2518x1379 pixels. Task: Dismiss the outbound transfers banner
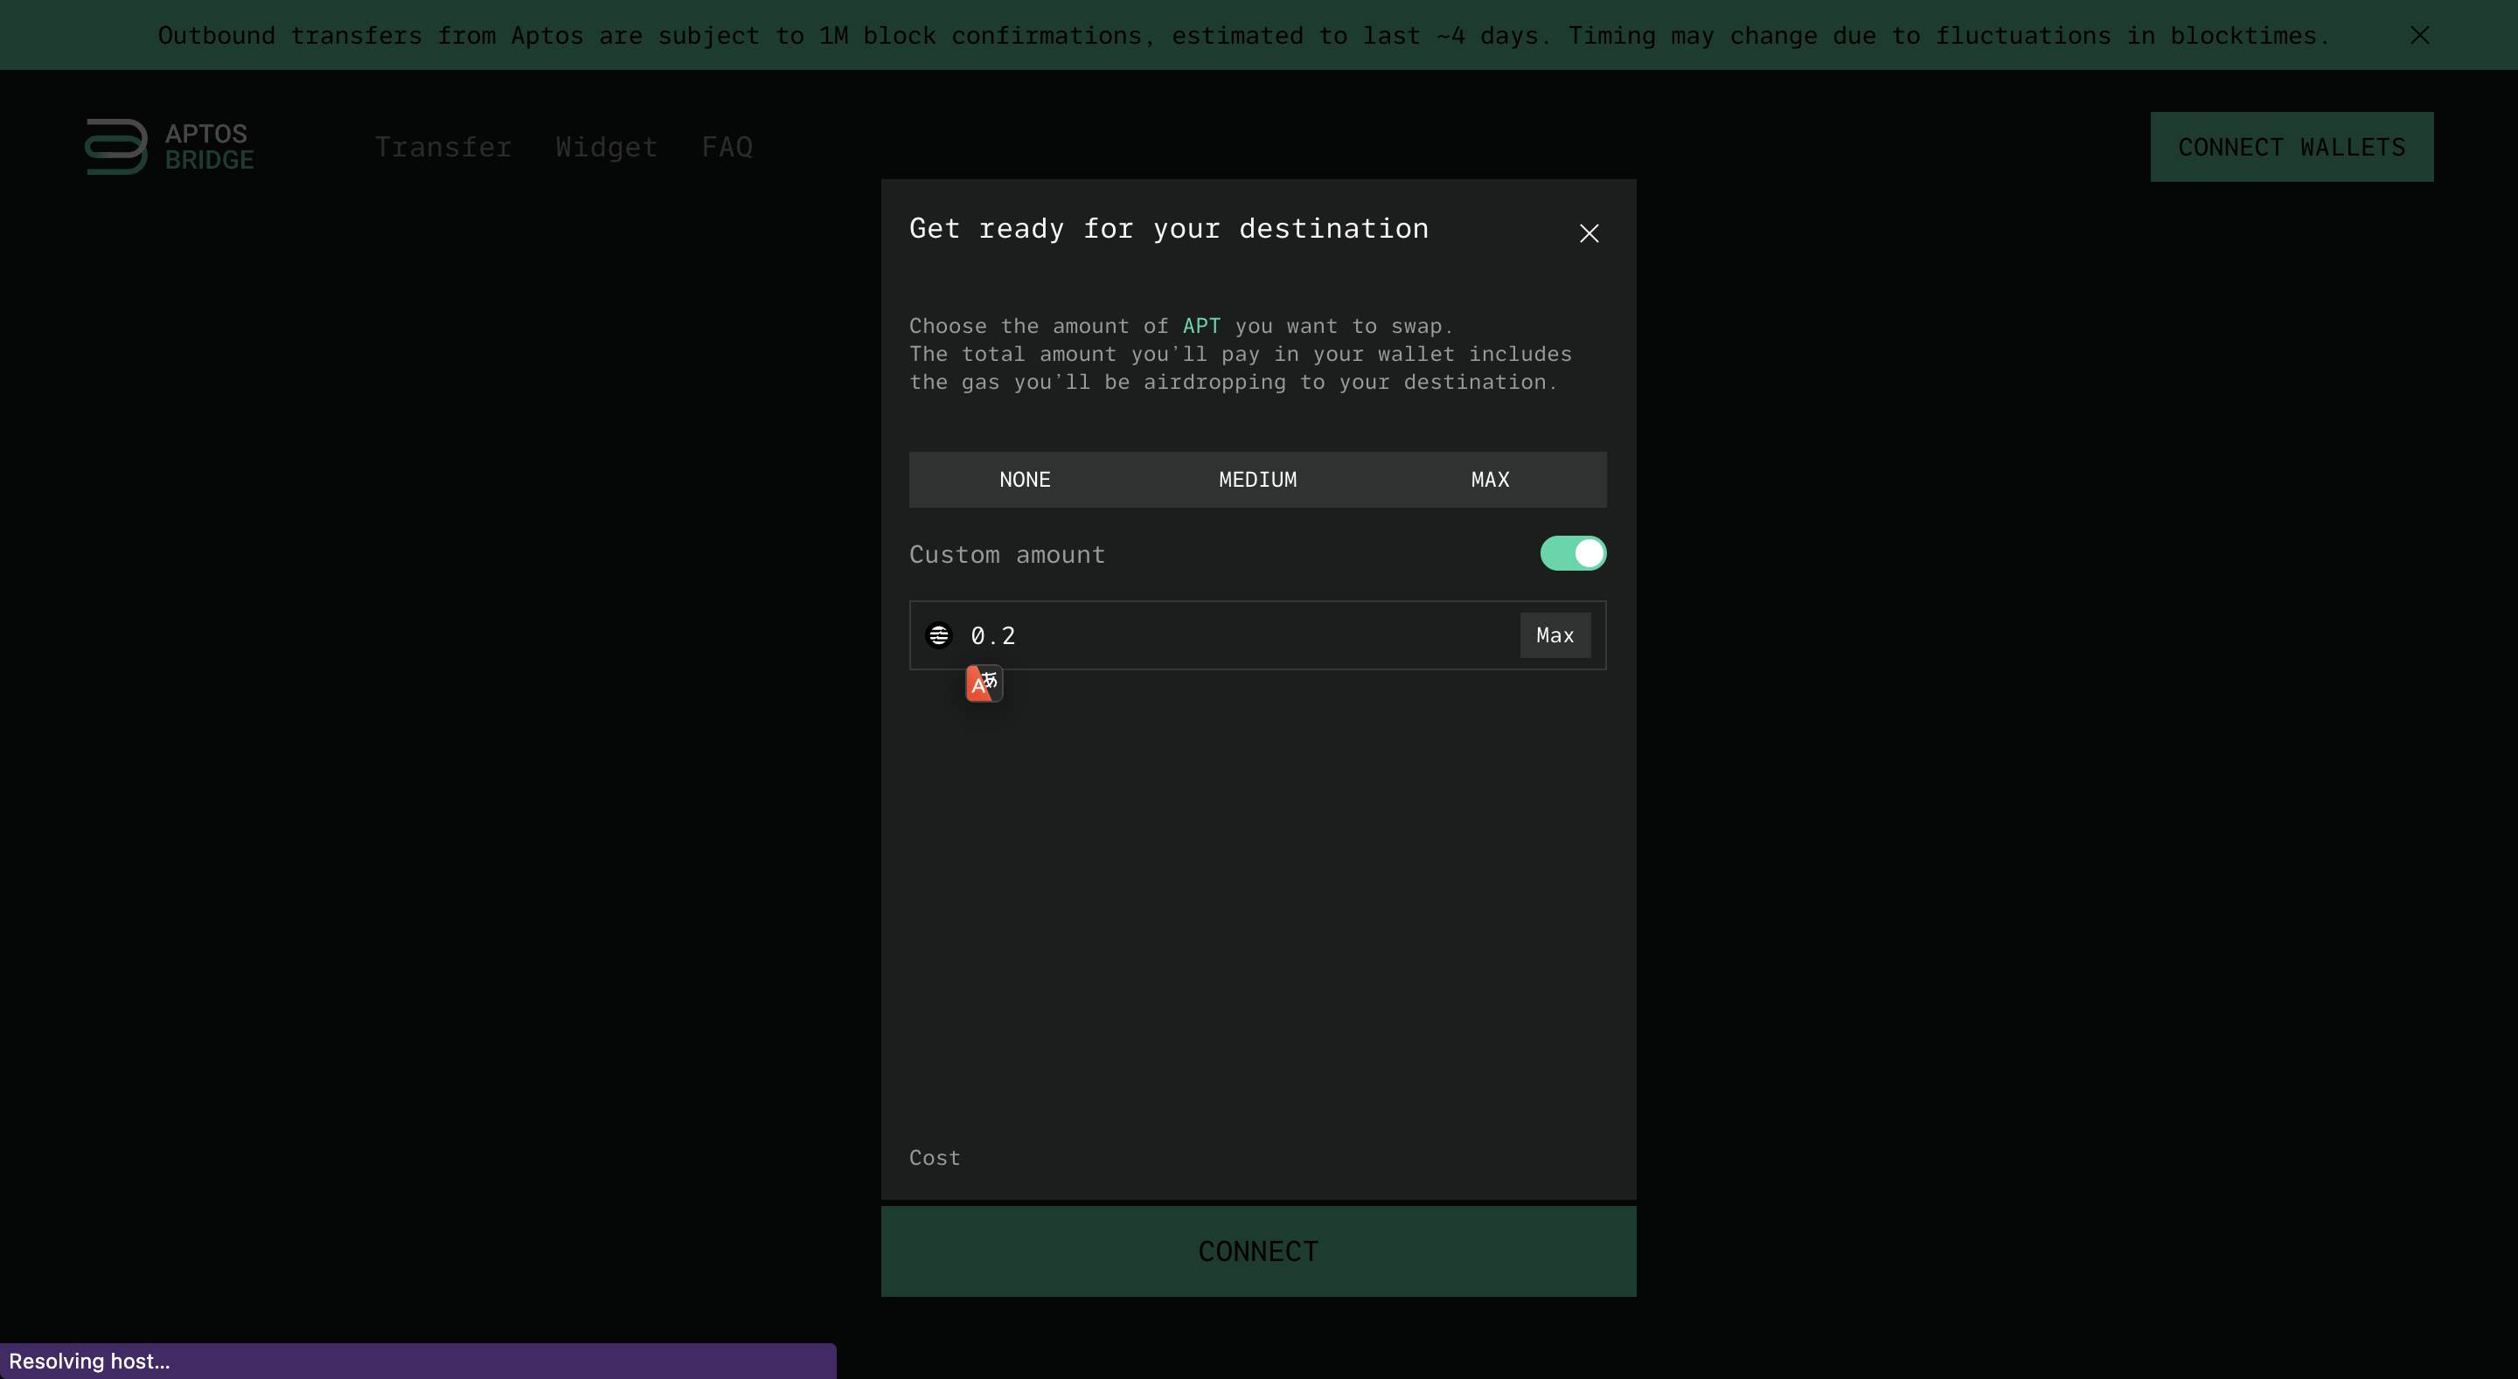pyautogui.click(x=2419, y=35)
